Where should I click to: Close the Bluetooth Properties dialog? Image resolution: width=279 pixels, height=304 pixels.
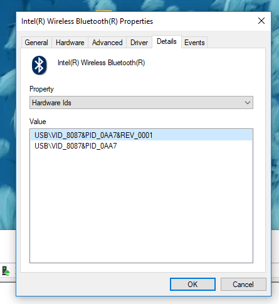(x=261, y=21)
